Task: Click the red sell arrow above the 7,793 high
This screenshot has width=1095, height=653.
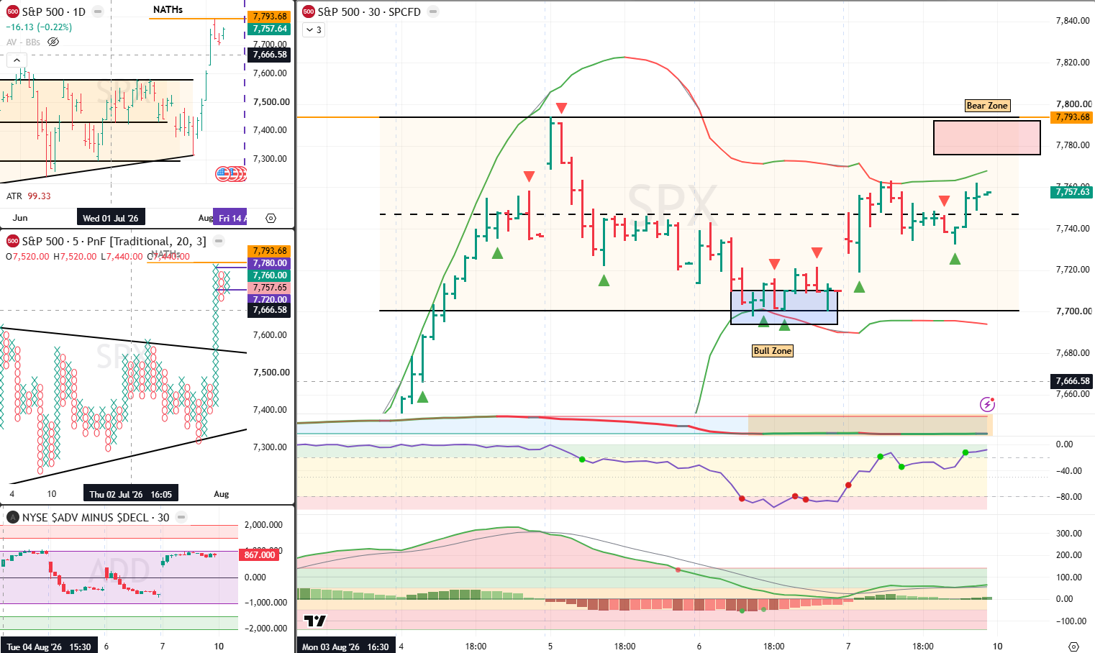Action: tap(561, 108)
